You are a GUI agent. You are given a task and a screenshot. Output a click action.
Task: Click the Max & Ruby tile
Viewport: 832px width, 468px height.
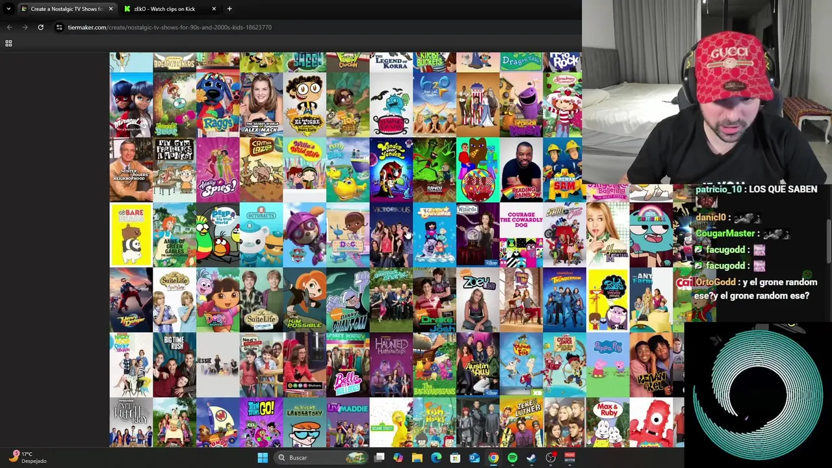pyautogui.click(x=608, y=422)
